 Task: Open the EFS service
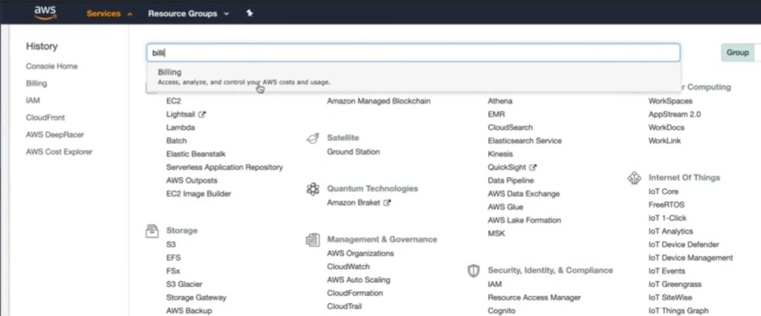point(173,258)
